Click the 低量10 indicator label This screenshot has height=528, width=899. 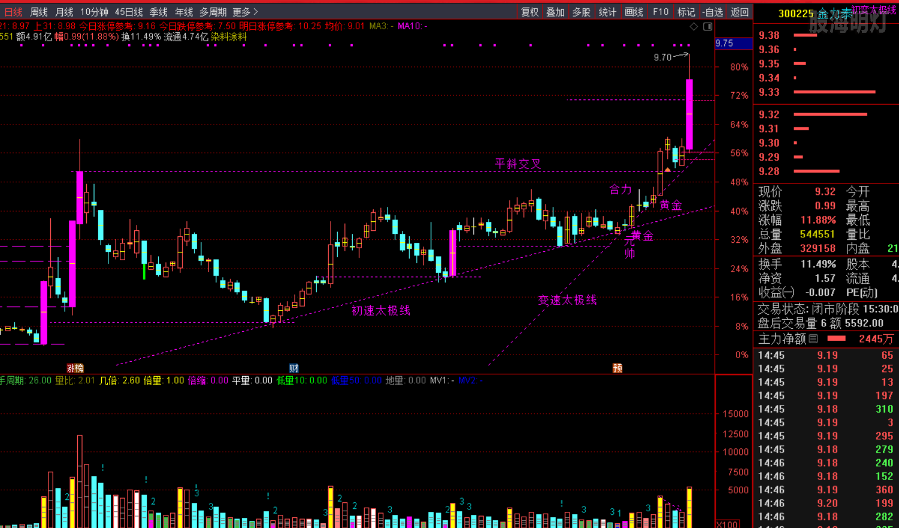click(302, 380)
